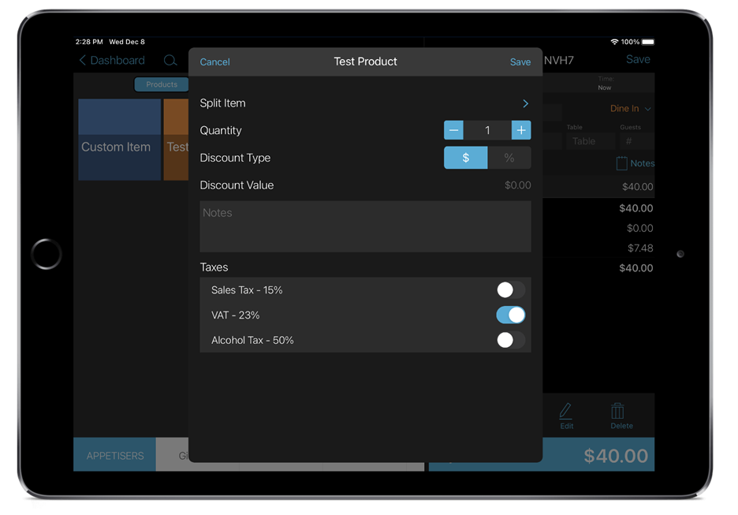Decrease quantity with the minus button

tap(453, 130)
